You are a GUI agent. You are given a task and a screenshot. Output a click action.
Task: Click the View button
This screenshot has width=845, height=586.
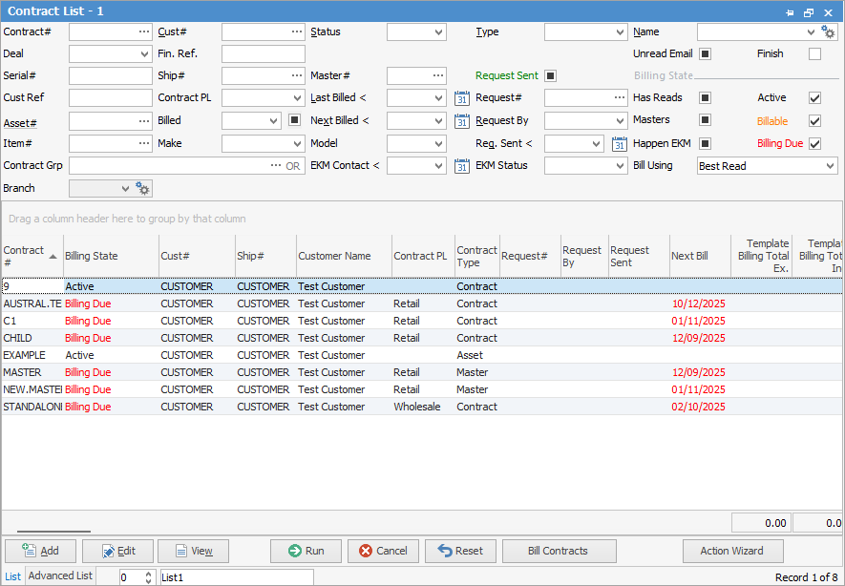(194, 551)
